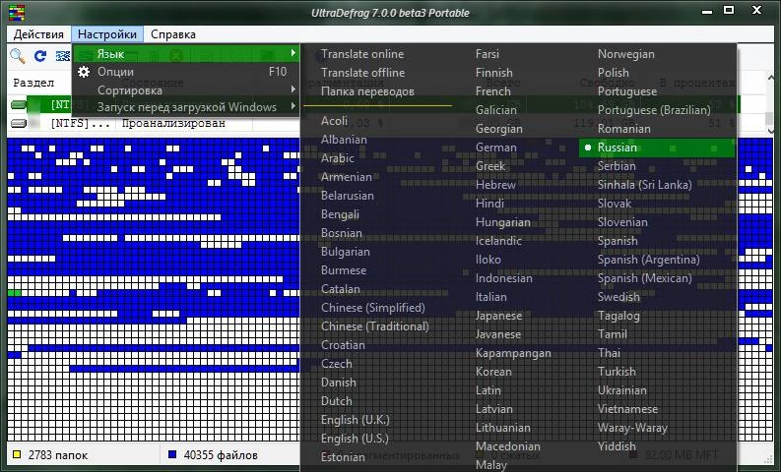
Task: Pick Chinese (Traditional) in the language menu
Action: click(x=374, y=326)
